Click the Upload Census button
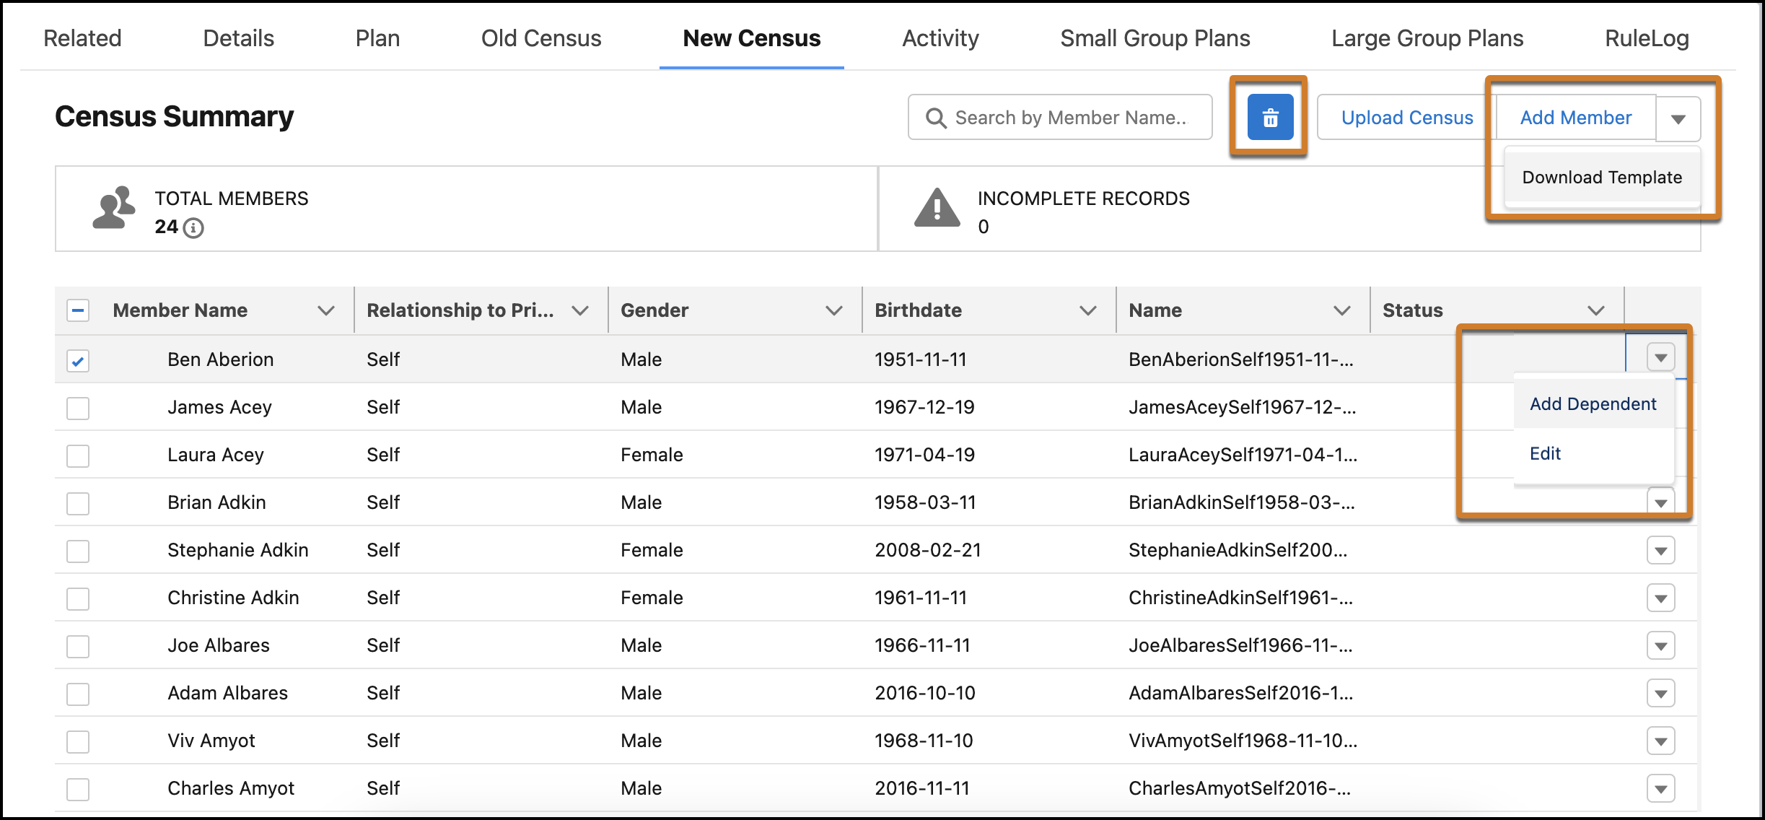 tap(1407, 118)
